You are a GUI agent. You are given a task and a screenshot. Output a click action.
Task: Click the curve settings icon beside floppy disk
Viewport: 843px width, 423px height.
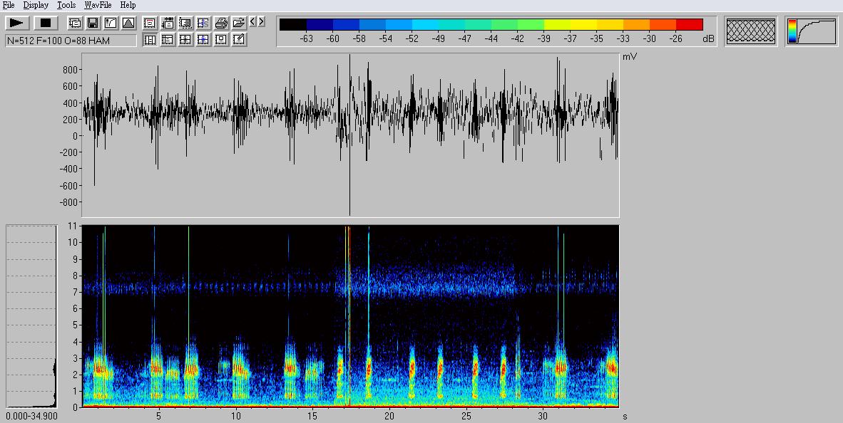pyautogui.click(x=111, y=23)
